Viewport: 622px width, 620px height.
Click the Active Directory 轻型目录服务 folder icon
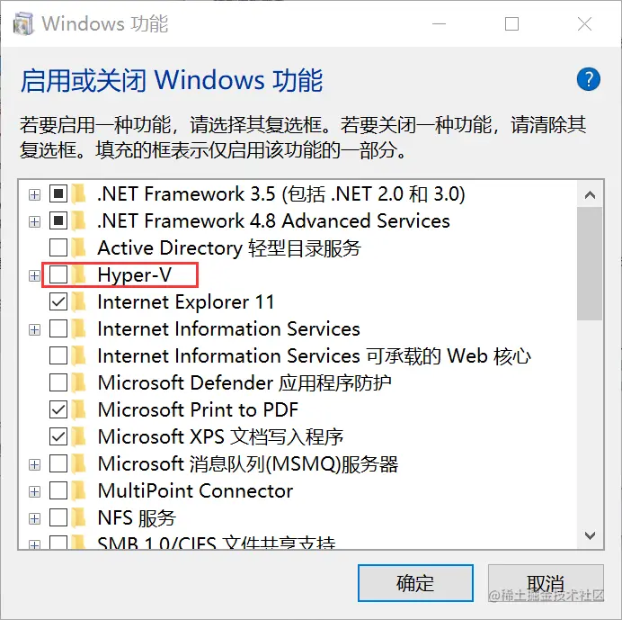(80, 247)
